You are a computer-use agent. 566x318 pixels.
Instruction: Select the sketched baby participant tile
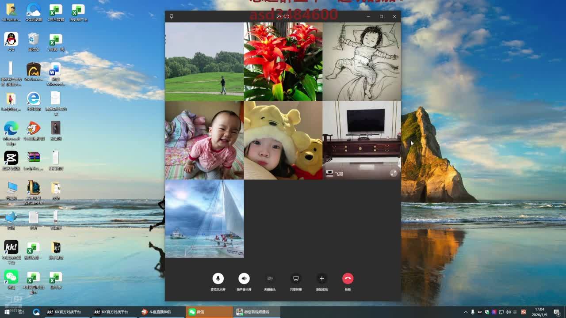point(362,62)
